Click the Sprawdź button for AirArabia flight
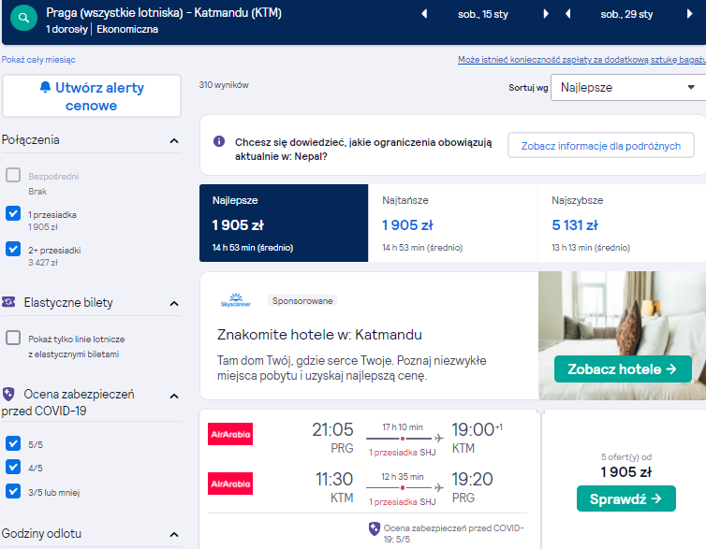This screenshot has width=706, height=549. coord(625,498)
